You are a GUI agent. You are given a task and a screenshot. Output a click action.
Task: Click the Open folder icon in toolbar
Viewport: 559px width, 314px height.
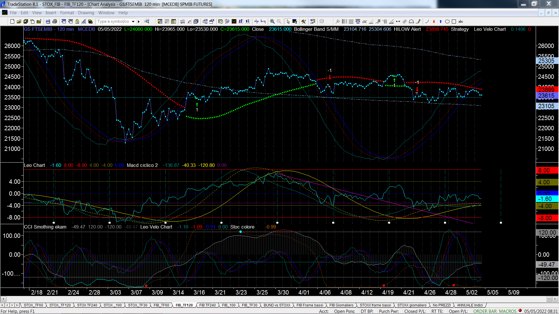click(x=19, y=22)
